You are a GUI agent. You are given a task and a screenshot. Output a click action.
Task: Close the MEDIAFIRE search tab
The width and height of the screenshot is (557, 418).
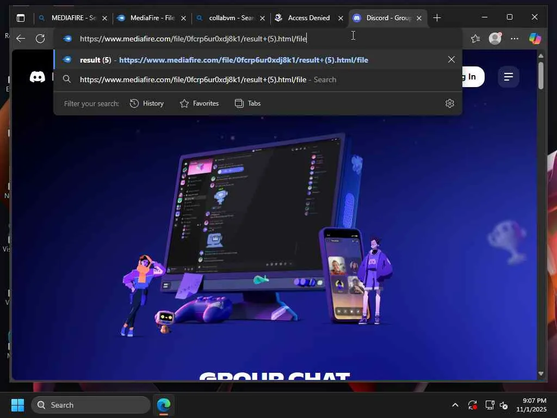(105, 18)
